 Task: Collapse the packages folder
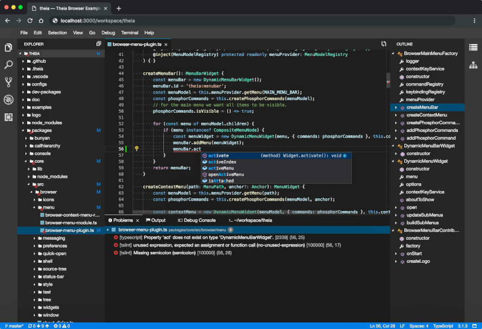coord(23,130)
